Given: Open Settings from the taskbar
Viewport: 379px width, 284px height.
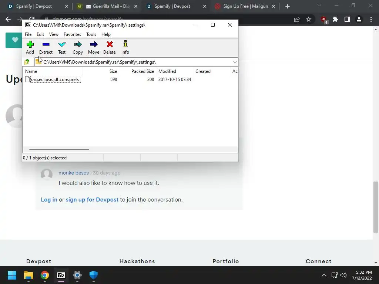Looking at the screenshot, I should pos(77,275).
